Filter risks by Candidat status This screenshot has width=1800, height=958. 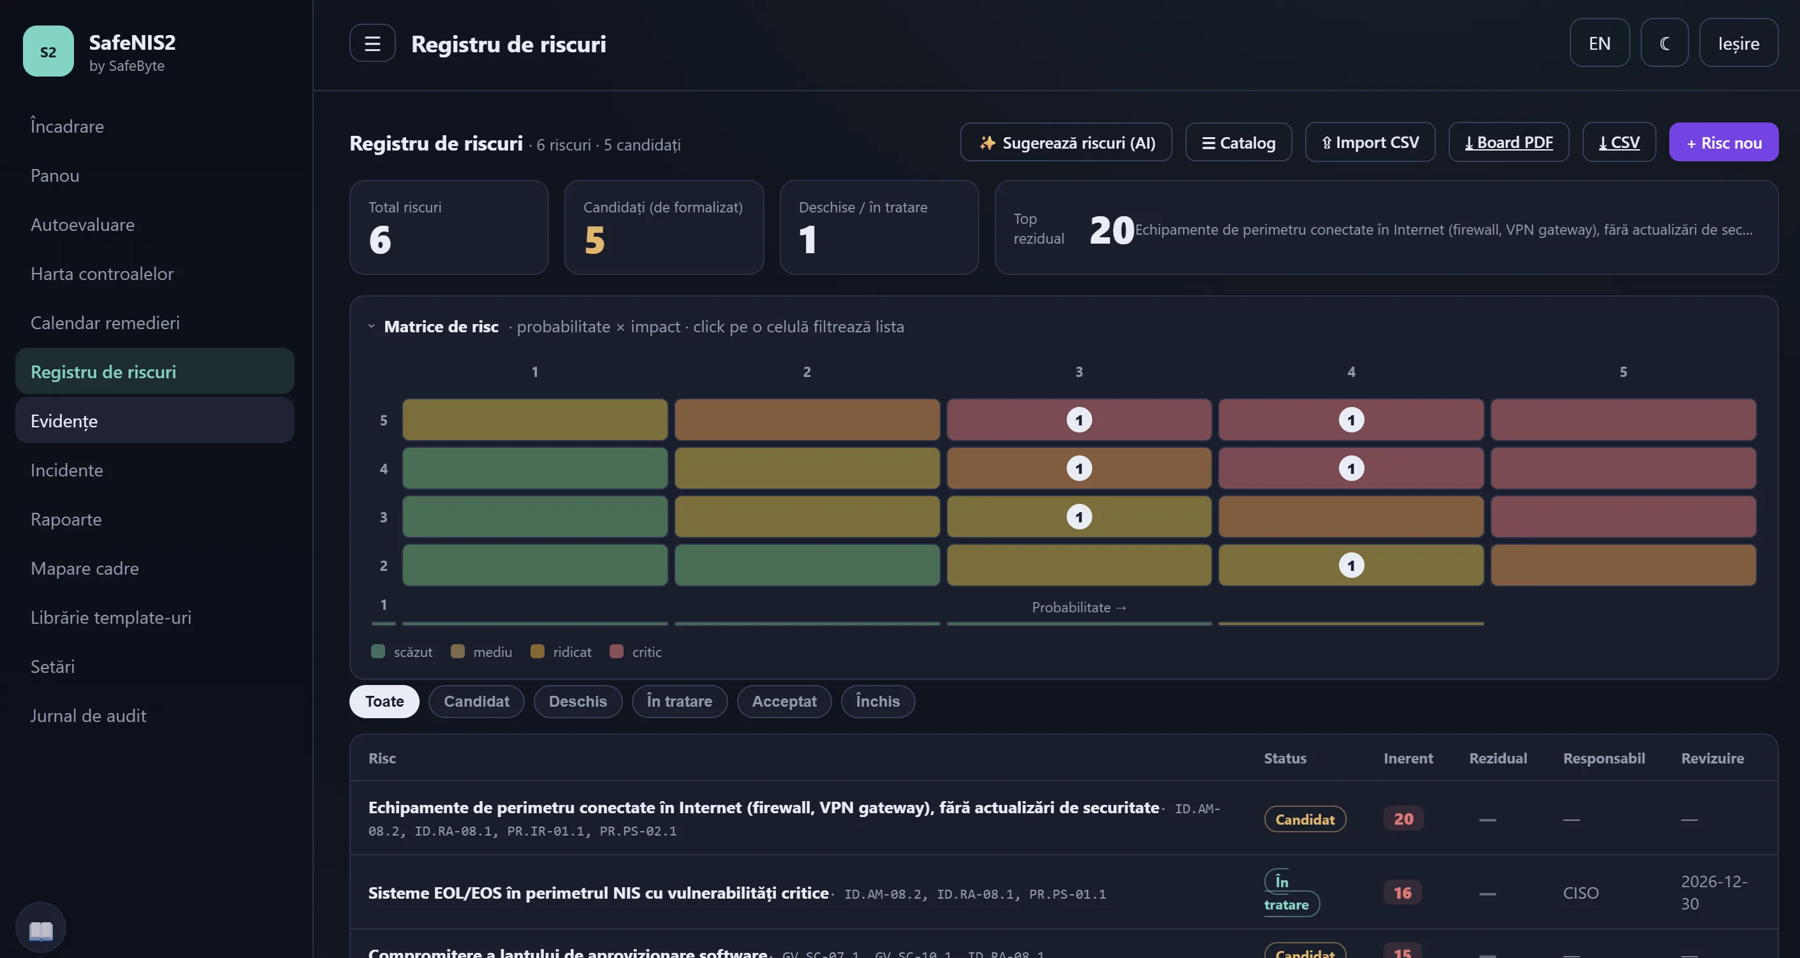pos(476,702)
